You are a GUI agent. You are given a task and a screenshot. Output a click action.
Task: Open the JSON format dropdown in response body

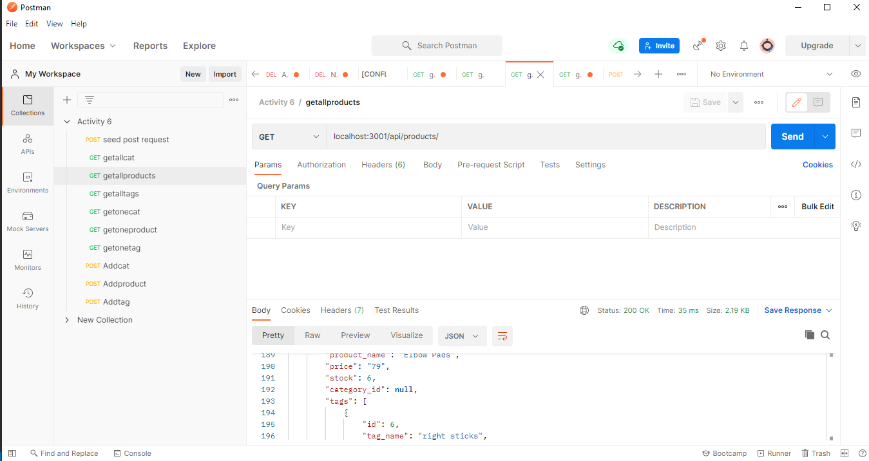pos(462,335)
